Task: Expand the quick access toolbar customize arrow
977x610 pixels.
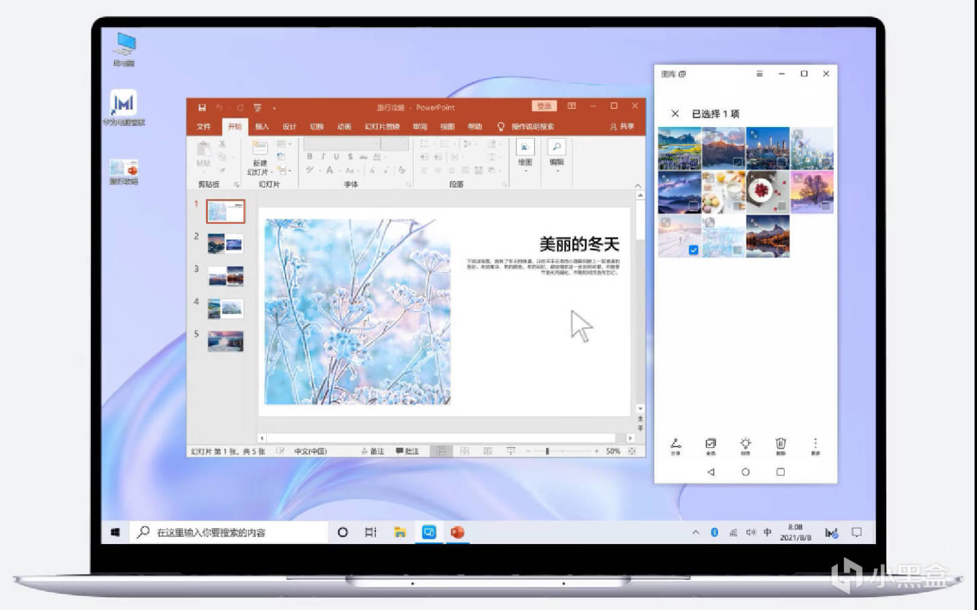Action: [x=274, y=108]
